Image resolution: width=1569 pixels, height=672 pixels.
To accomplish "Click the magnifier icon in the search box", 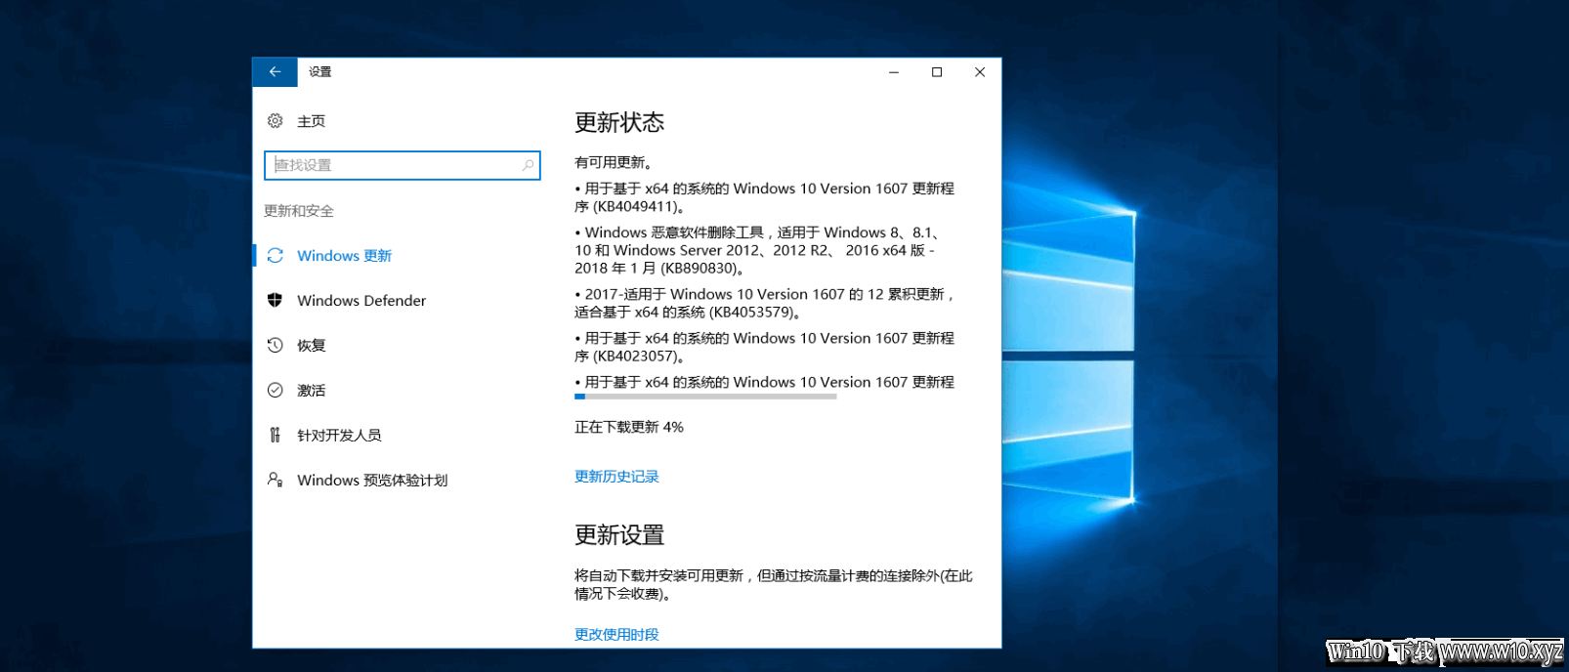I will pos(528,165).
